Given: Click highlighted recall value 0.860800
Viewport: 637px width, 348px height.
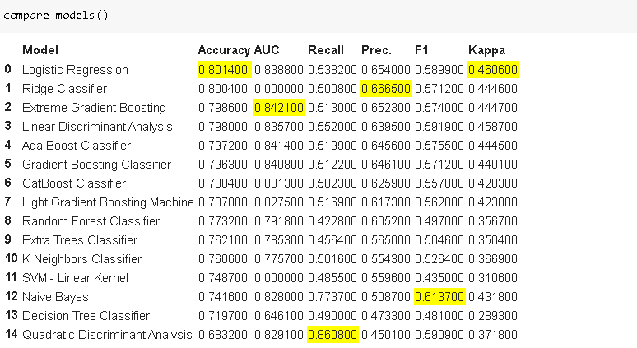Looking at the screenshot, I should [x=332, y=335].
